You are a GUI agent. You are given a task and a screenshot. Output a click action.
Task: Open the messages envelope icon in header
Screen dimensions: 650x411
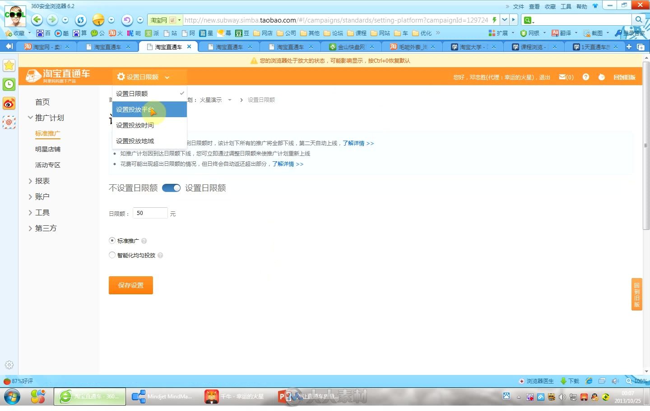tap(562, 77)
